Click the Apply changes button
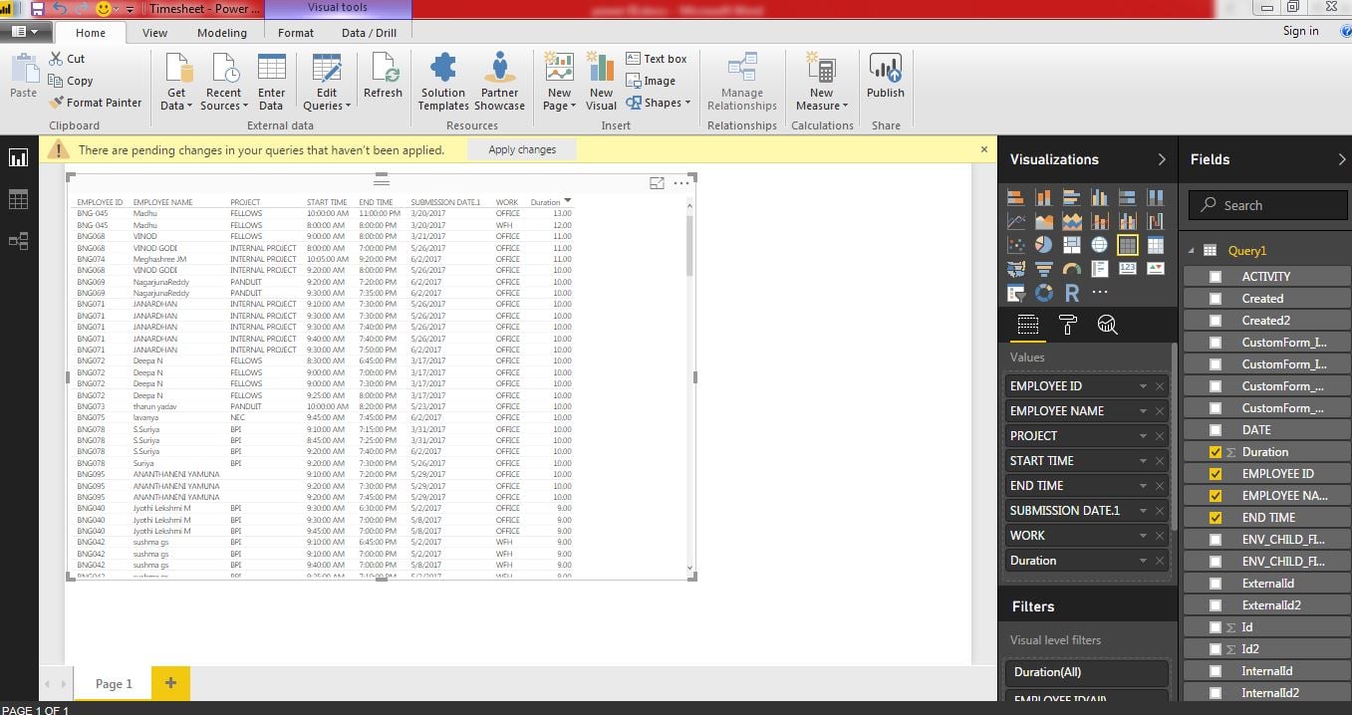 click(x=521, y=149)
